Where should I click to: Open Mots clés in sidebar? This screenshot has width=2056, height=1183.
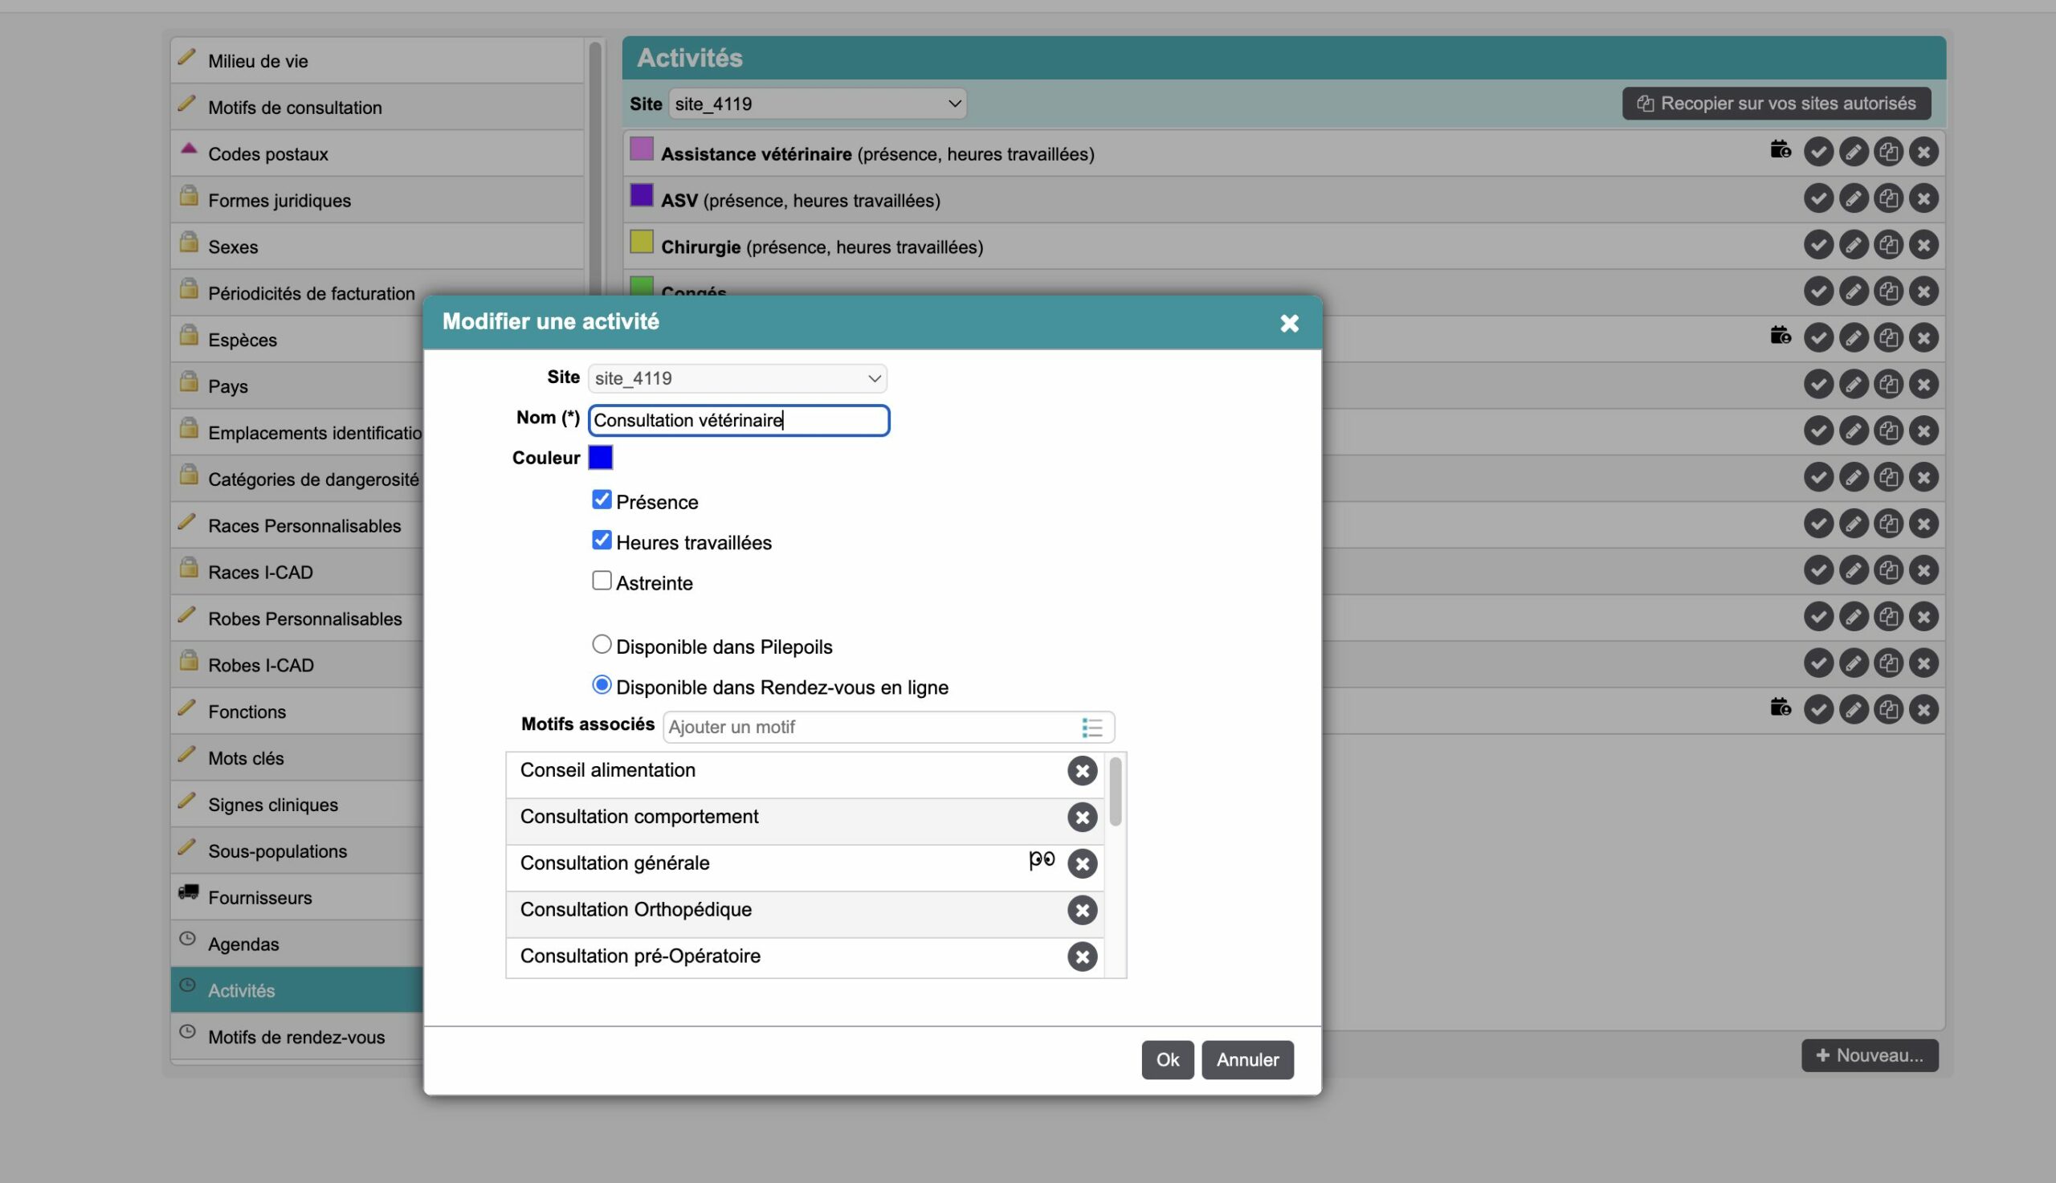297,758
